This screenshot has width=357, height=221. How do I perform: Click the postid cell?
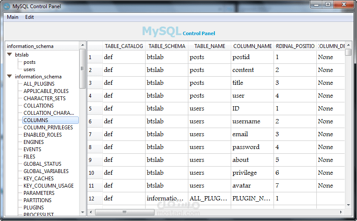tap(253, 57)
